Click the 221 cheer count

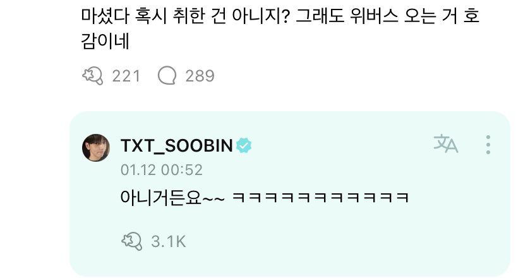tap(126, 76)
